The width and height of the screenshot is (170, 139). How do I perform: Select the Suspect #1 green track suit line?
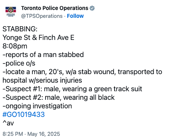[72, 89]
